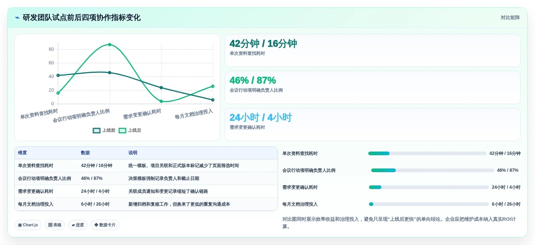Select the 进度 tag chip
This screenshot has height=245, width=535.
tap(78, 225)
